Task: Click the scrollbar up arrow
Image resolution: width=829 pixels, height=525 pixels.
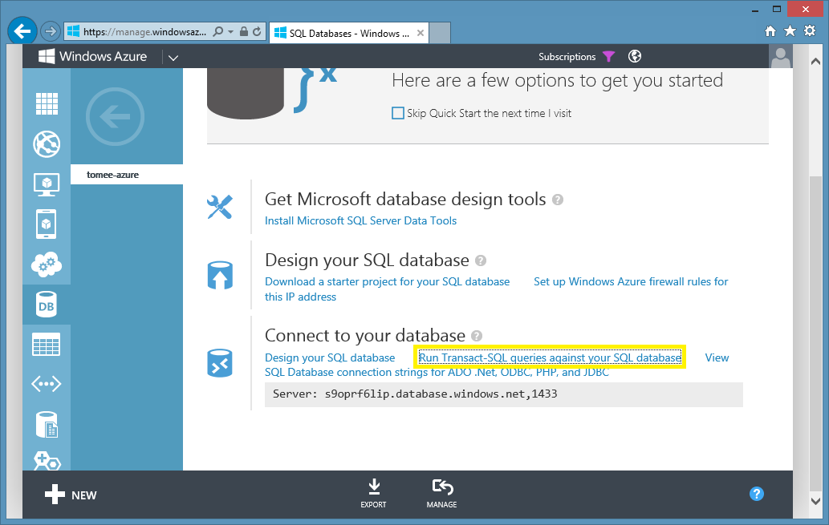Action: coord(815,61)
